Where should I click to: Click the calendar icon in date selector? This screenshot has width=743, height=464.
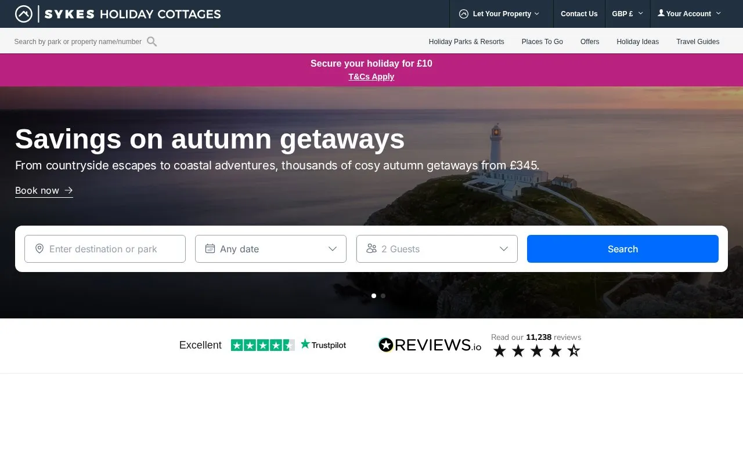point(210,249)
